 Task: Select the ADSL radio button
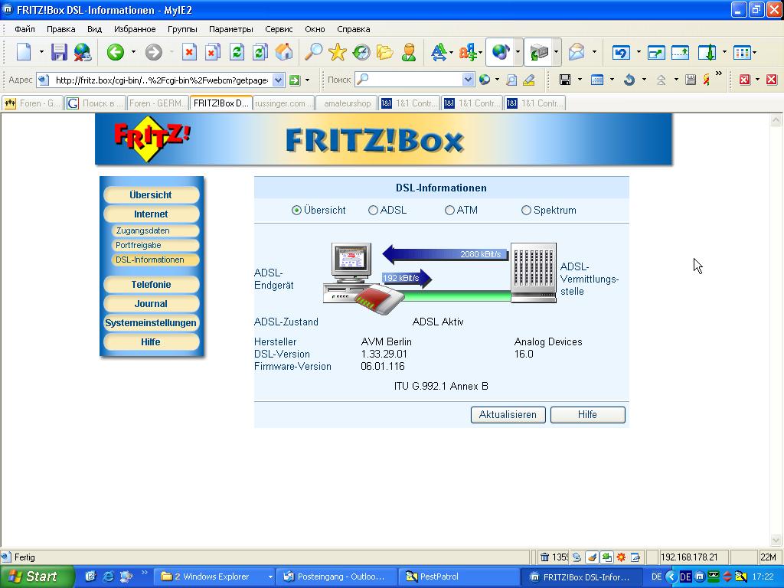(x=373, y=211)
